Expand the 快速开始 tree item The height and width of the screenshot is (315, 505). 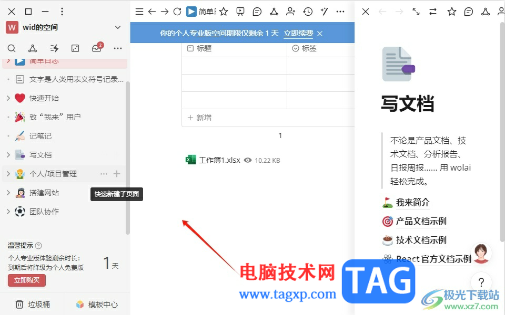8,98
